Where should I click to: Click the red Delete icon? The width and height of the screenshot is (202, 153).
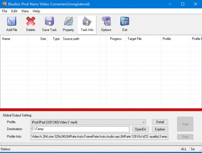[31, 24]
